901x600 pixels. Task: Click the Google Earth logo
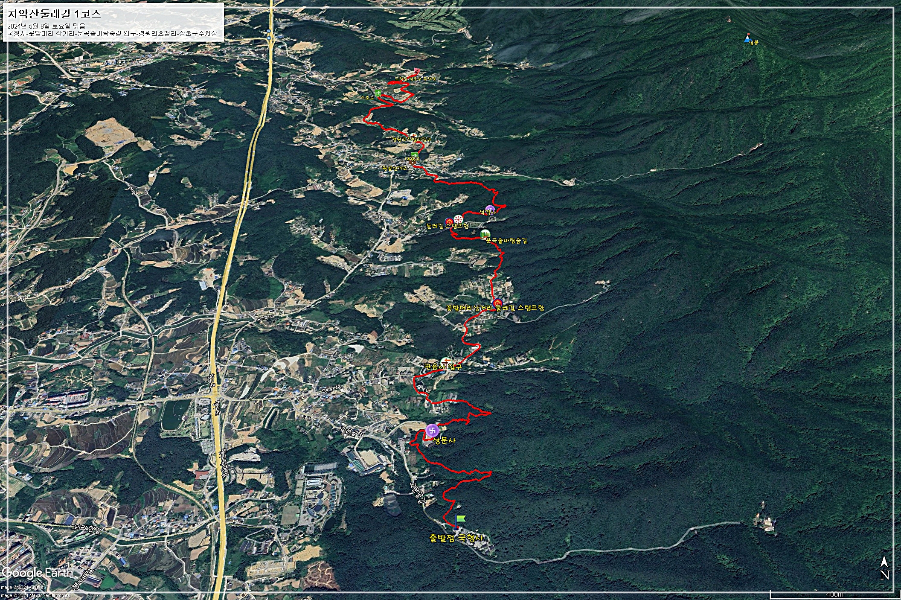[38, 573]
